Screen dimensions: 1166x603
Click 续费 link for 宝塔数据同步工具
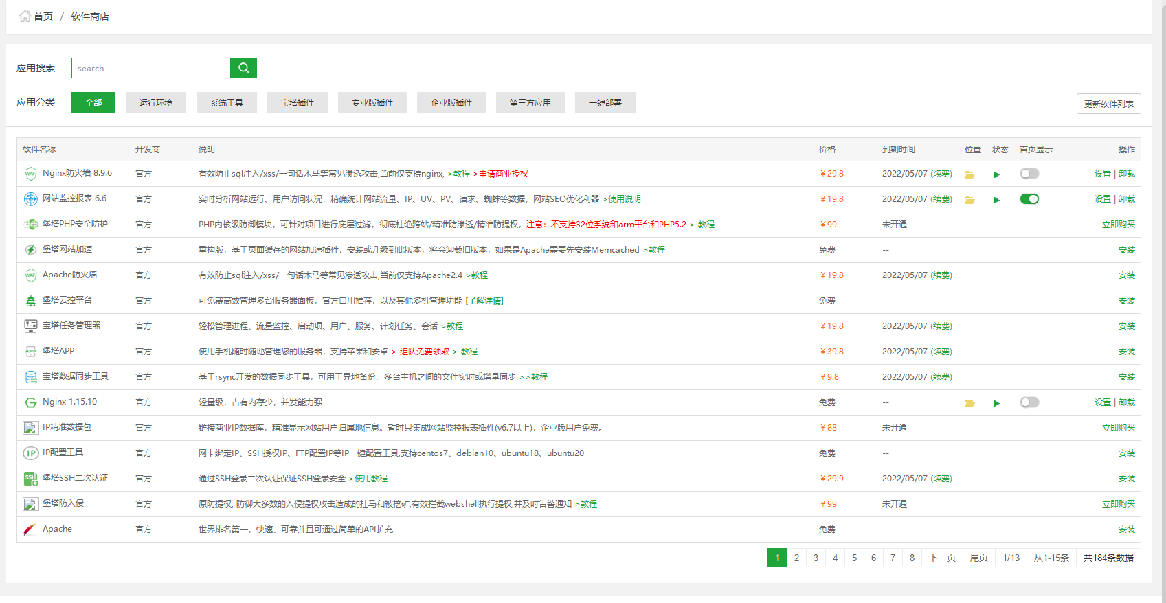pos(941,377)
